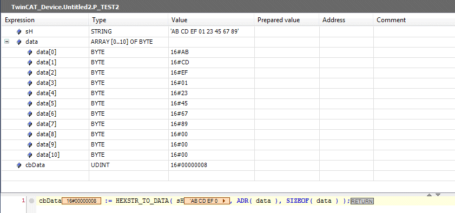Click the variable icon next to data[6]
The height and width of the screenshot is (213, 455).
click(30, 114)
